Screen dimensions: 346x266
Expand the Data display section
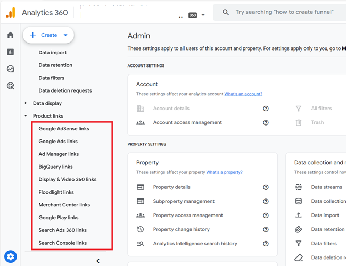click(x=26, y=103)
